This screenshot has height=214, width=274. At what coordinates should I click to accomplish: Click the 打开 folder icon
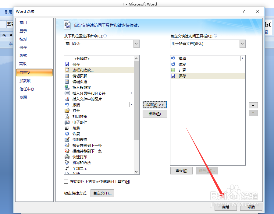click(x=67, y=111)
